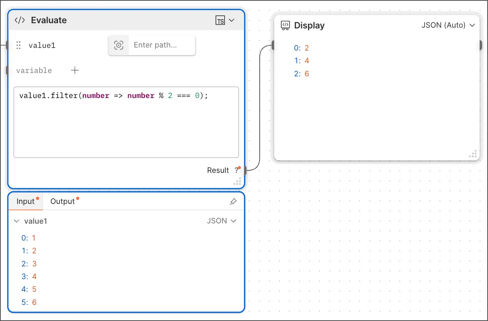Focus the Enter path input field
This screenshot has height=321, width=488.
click(x=162, y=45)
